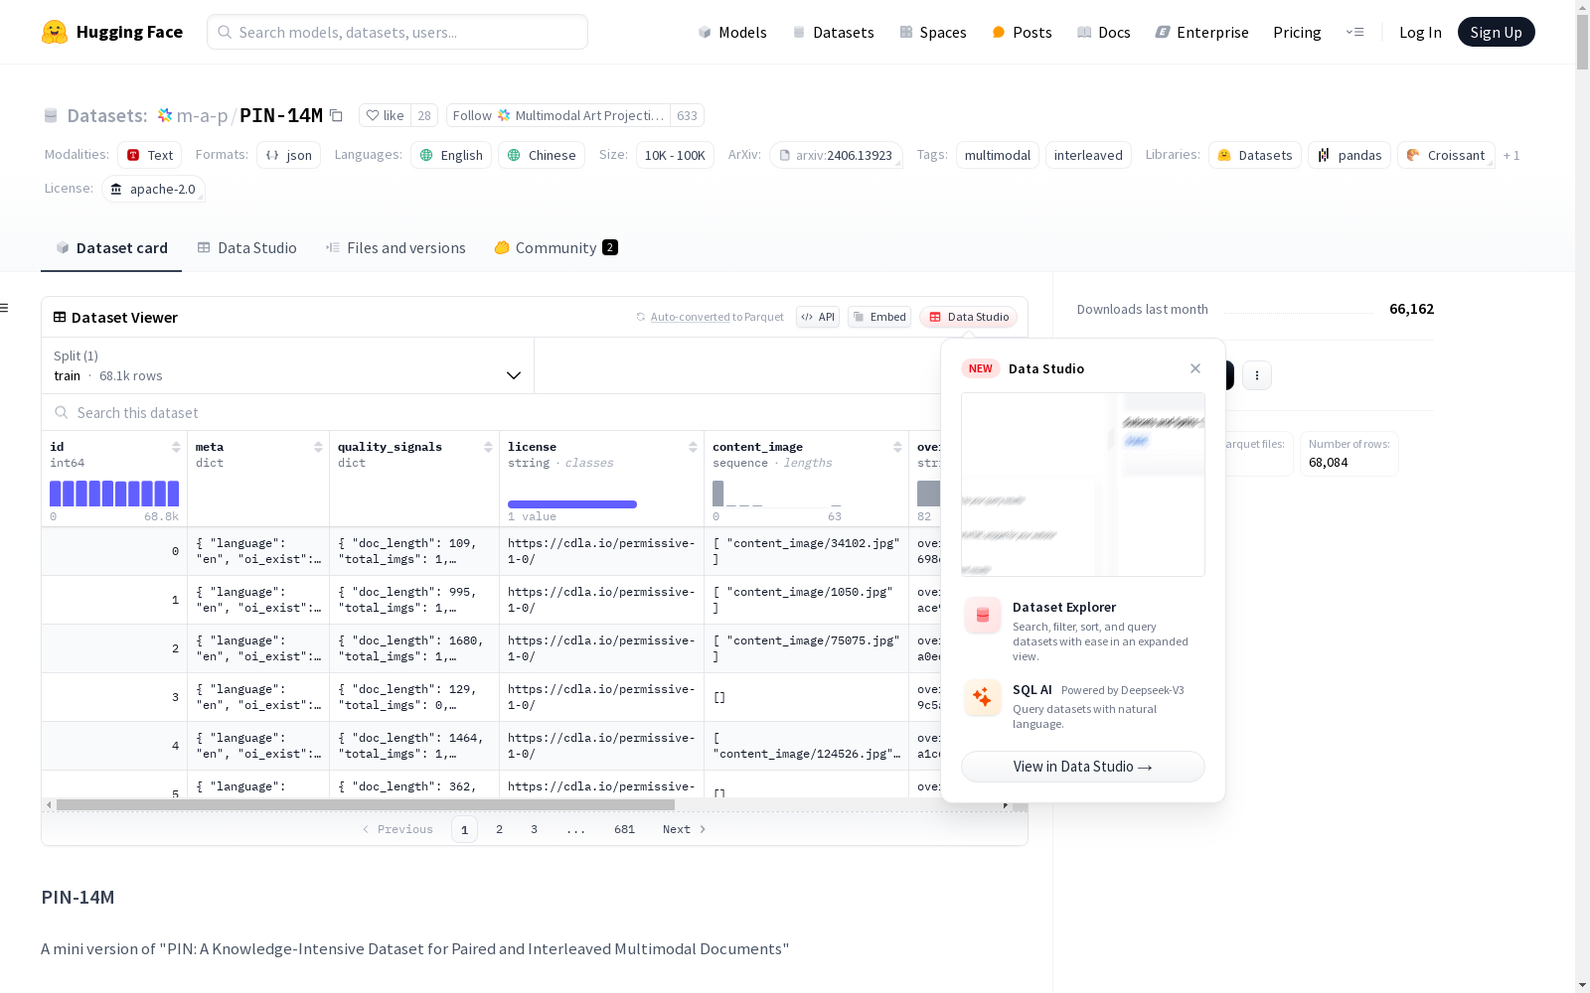Show the +1 additional libraries
The height and width of the screenshot is (993, 1590).
pos(1511,155)
